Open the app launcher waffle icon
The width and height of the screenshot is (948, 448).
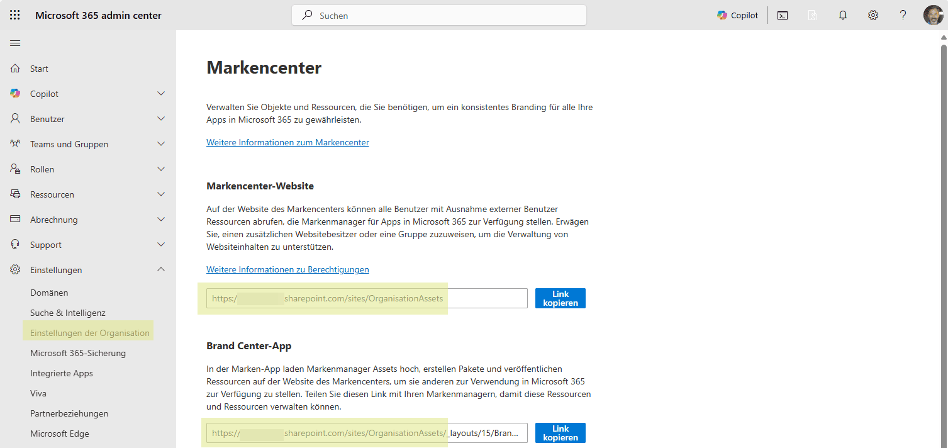[x=15, y=15]
